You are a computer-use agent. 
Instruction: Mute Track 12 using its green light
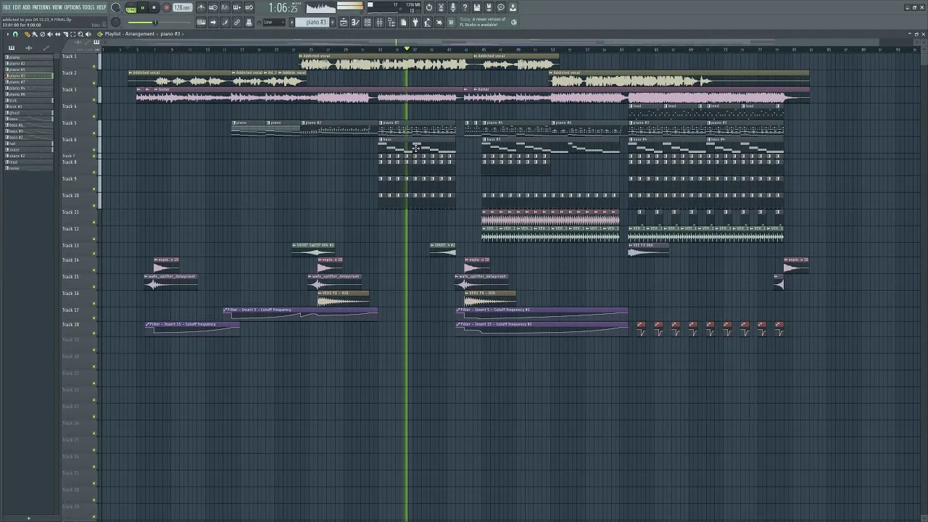pos(94,239)
